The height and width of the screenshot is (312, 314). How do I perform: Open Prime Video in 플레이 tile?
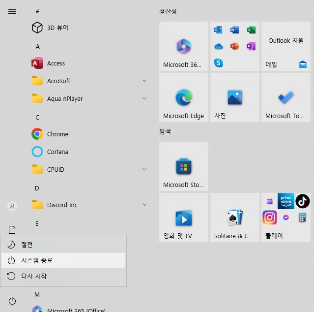click(286, 201)
